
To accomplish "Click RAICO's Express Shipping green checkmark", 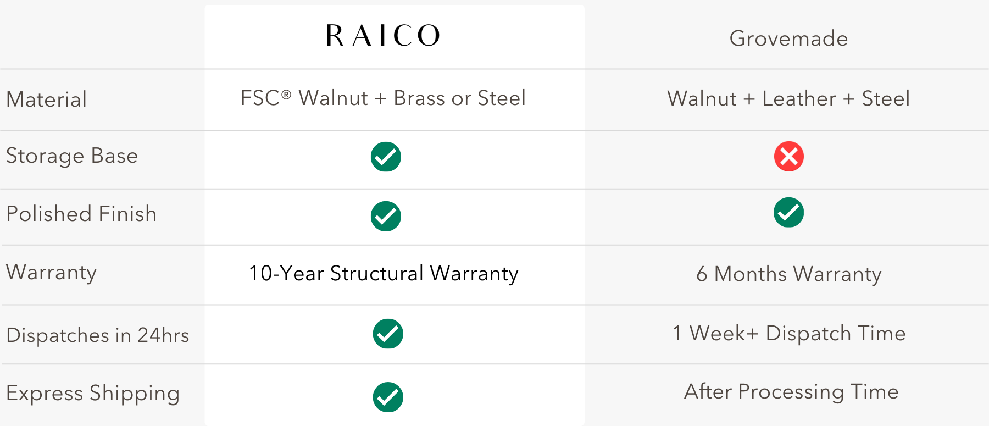I will (388, 397).
